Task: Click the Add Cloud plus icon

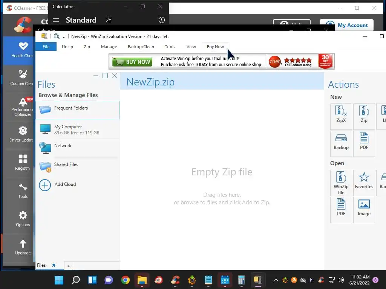Action: pyautogui.click(x=45, y=185)
